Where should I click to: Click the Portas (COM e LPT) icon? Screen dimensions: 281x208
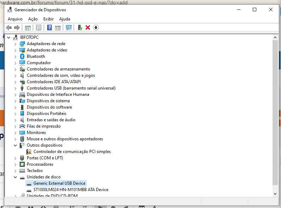point(22,158)
